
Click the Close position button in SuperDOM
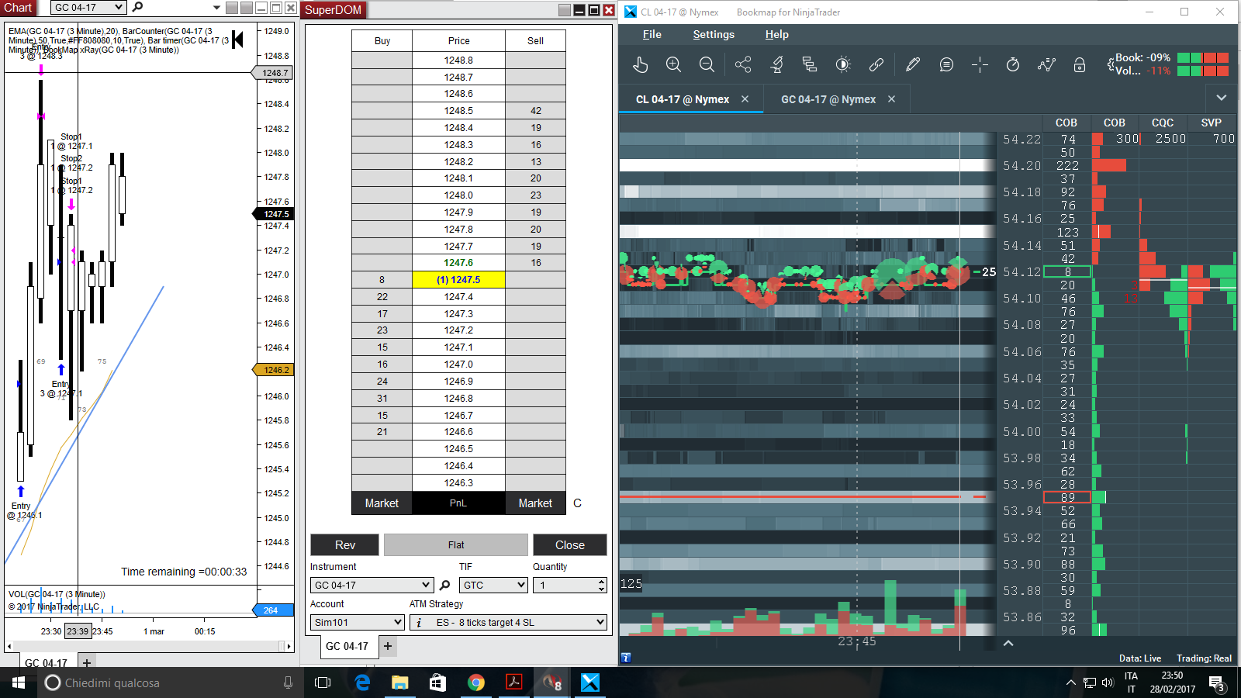tap(570, 544)
